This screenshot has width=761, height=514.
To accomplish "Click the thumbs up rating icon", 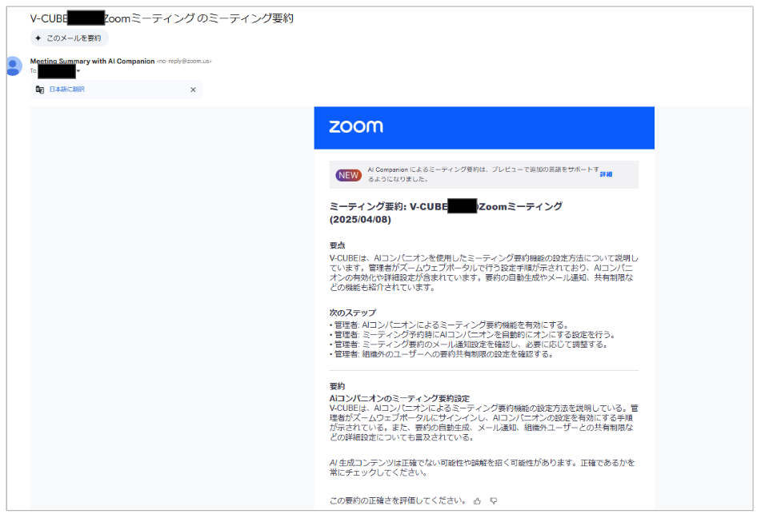I will coord(477,501).
